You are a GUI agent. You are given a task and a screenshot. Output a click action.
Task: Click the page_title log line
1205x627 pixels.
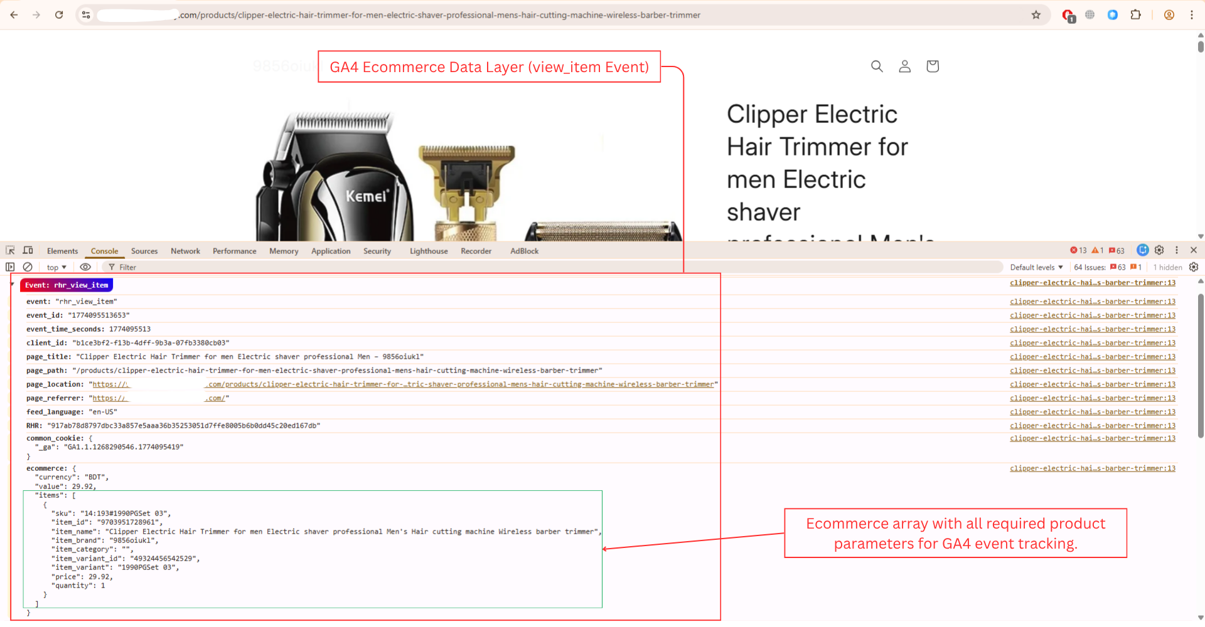coord(225,357)
